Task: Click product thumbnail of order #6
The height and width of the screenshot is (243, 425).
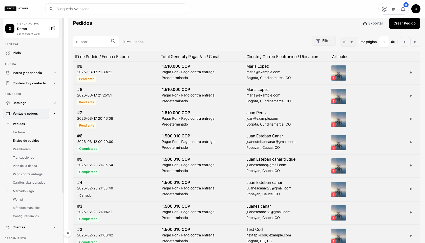Action: [338, 143]
